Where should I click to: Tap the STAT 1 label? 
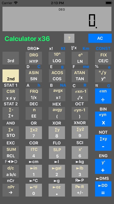11,85
